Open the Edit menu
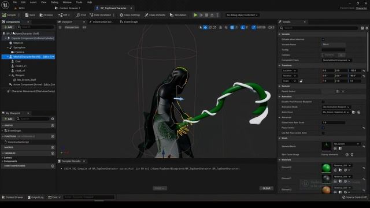Viewport: 370px width, 208px height. point(23,2)
